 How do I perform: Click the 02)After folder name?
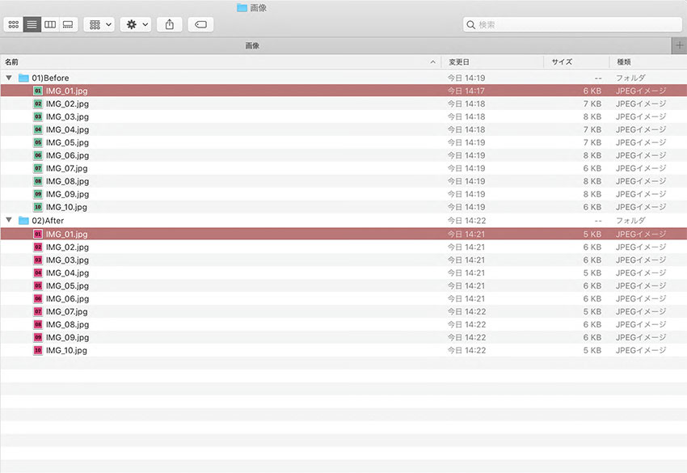coord(48,221)
